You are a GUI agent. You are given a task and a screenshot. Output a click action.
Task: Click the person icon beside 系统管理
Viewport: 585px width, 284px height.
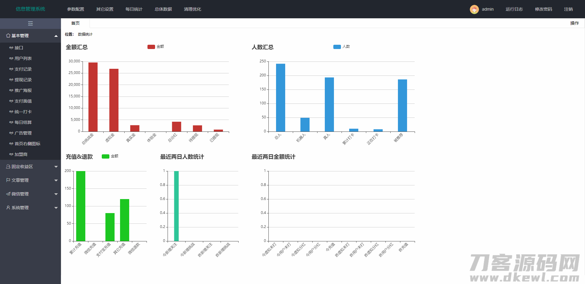pyautogui.click(x=8, y=208)
